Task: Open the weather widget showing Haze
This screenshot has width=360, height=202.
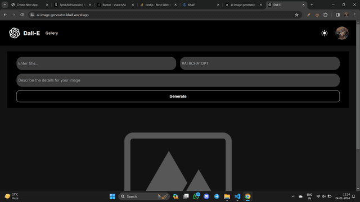Action: (12, 196)
